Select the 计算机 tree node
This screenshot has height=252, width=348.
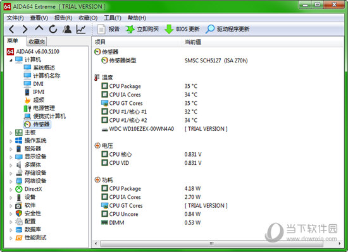[28, 59]
